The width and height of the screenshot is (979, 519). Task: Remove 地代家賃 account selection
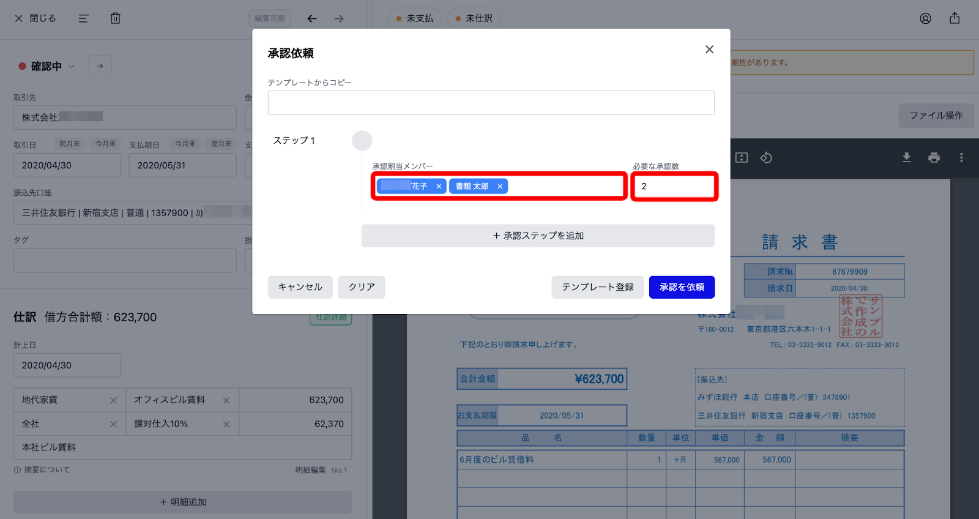[x=113, y=400]
